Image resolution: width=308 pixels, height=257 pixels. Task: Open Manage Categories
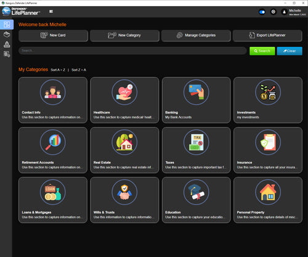(196, 36)
